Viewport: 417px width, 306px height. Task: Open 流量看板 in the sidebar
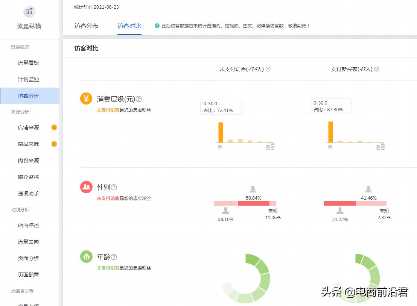click(x=29, y=63)
